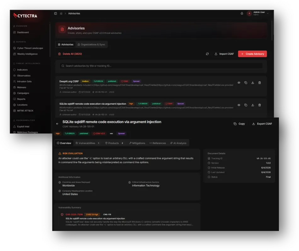View the DeepAI.org CSRF advisory (eye icon)
The image size is (299, 251).
coord(239,83)
